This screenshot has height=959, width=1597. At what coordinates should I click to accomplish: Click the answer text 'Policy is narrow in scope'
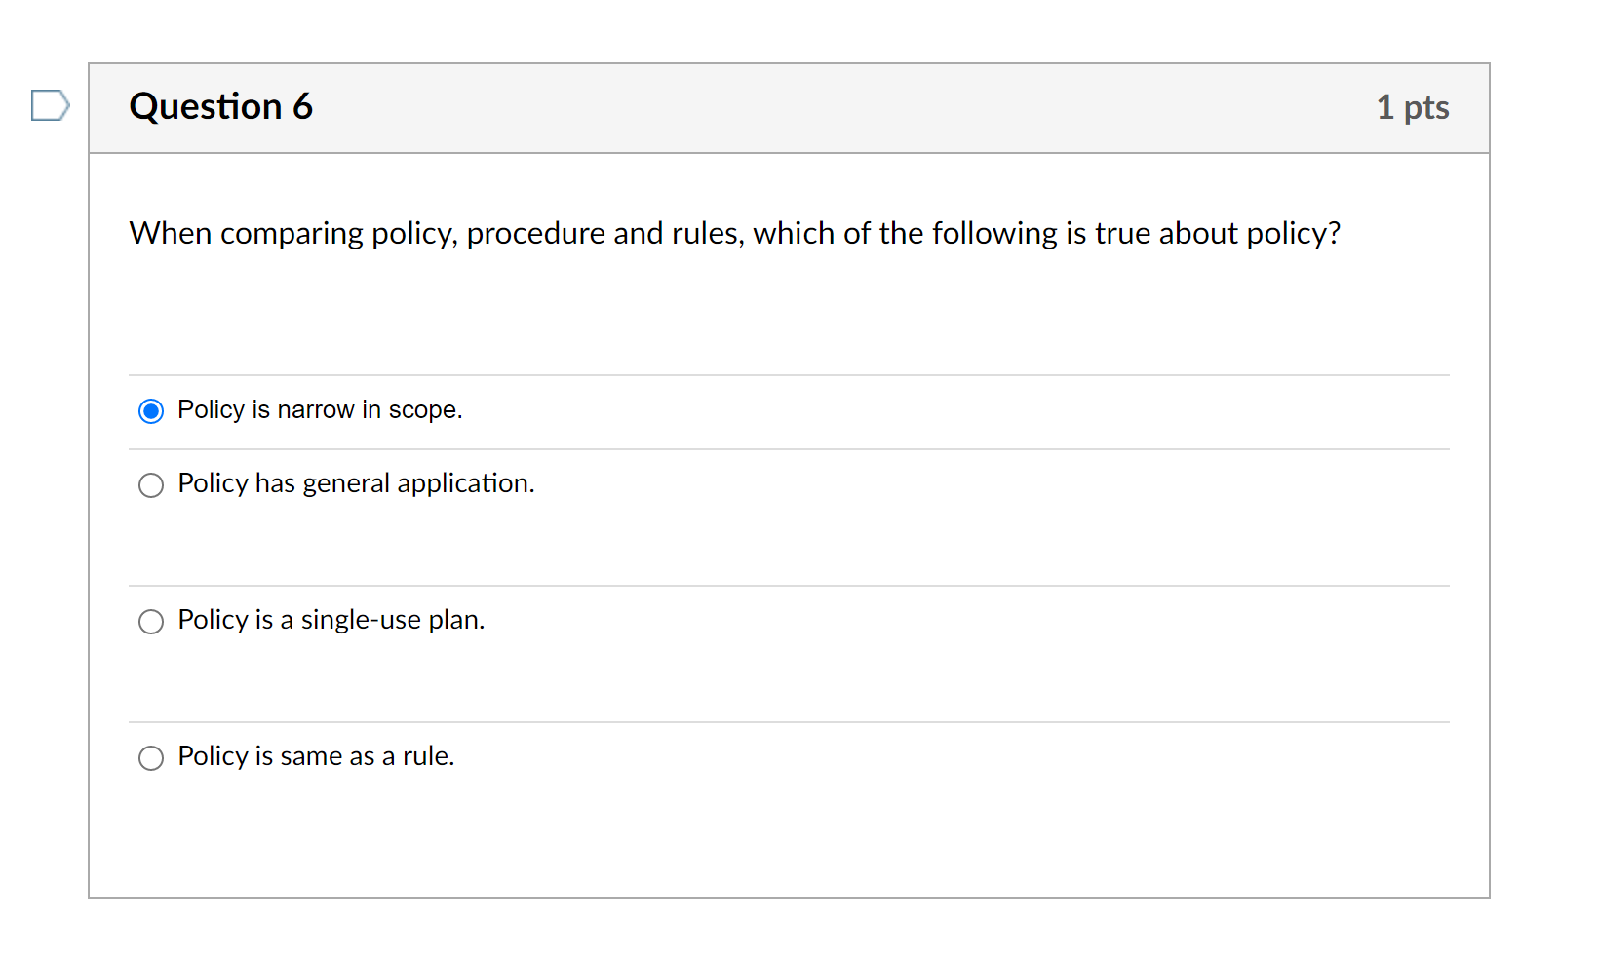[320, 409]
